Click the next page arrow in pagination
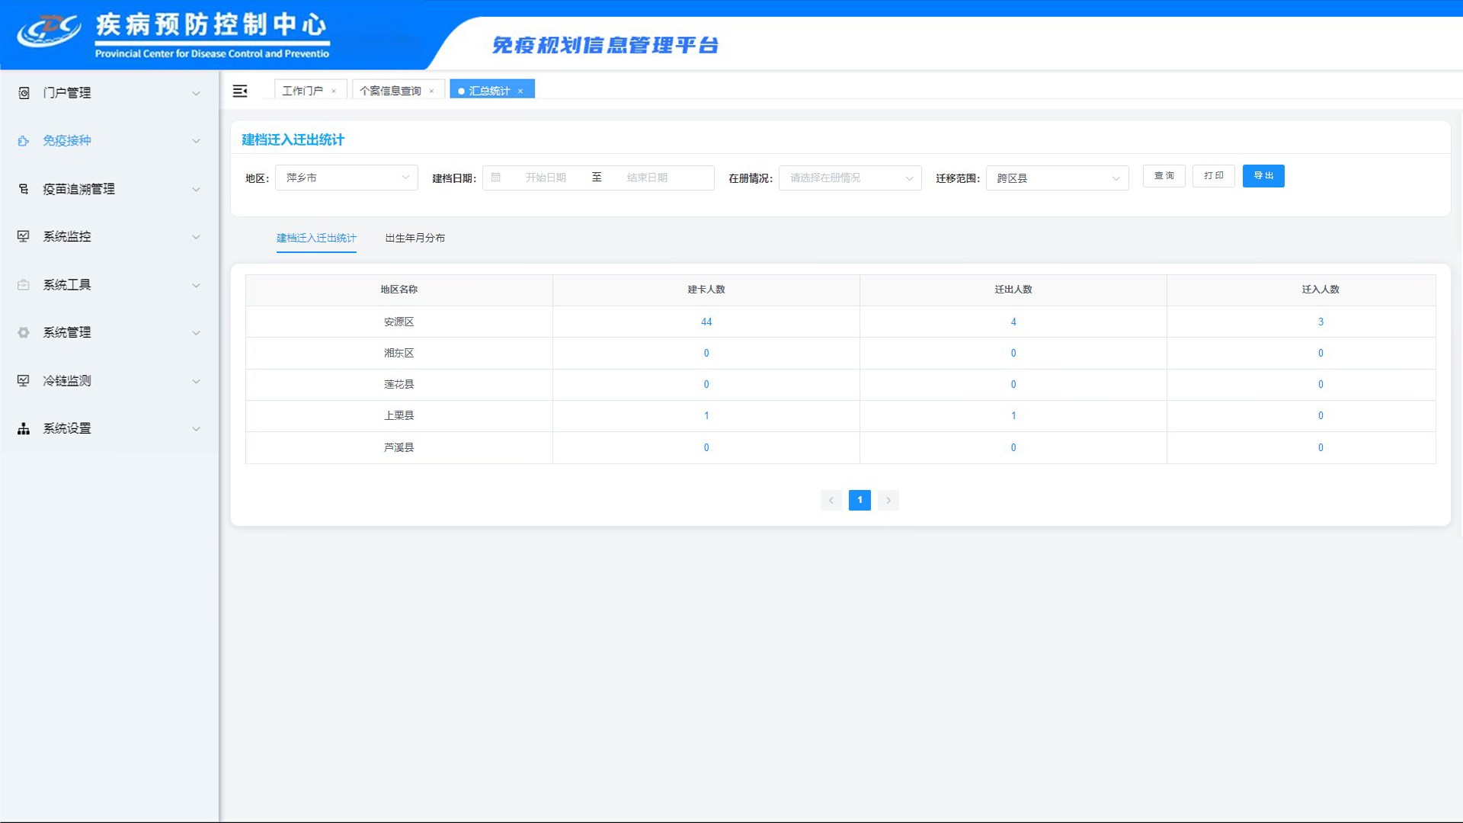The height and width of the screenshot is (823, 1463). click(888, 500)
